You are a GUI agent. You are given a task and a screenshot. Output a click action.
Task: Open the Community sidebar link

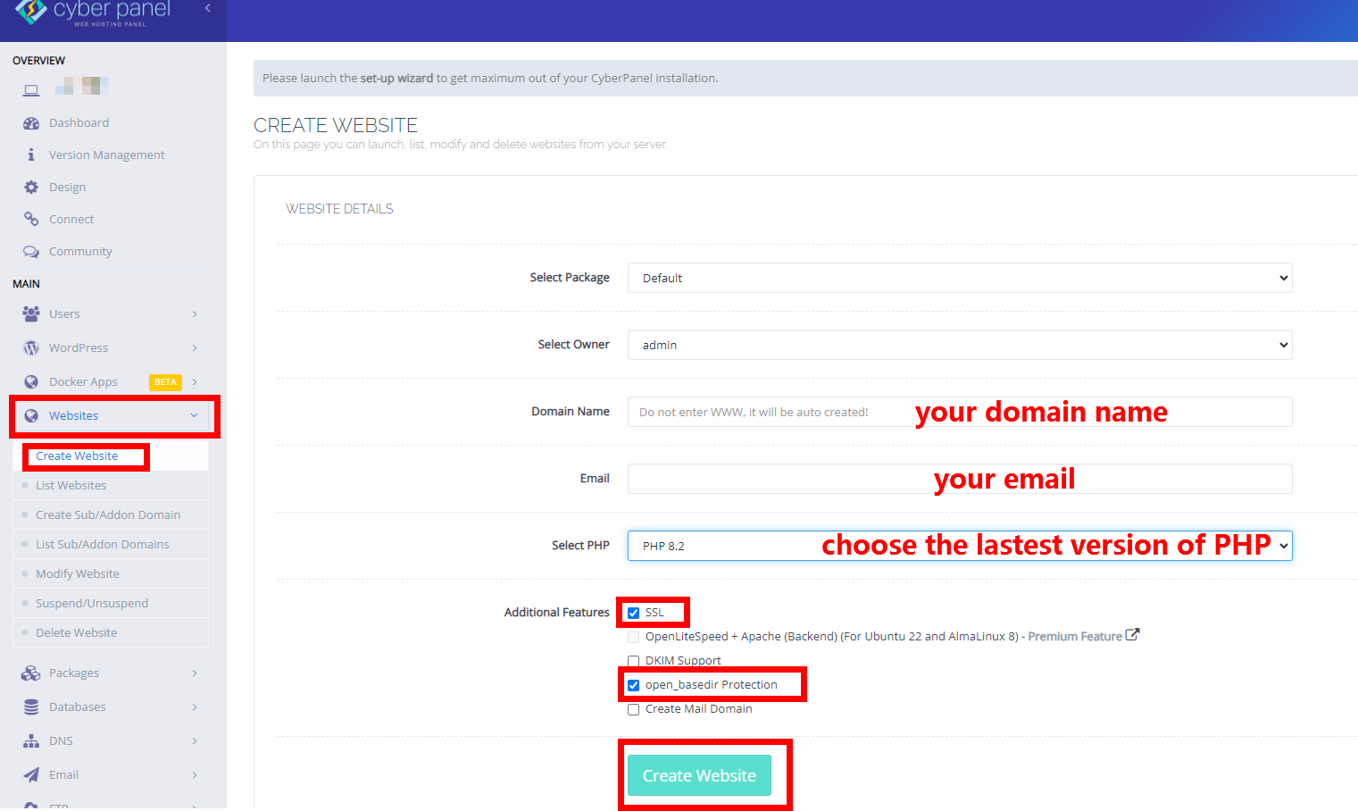(80, 252)
